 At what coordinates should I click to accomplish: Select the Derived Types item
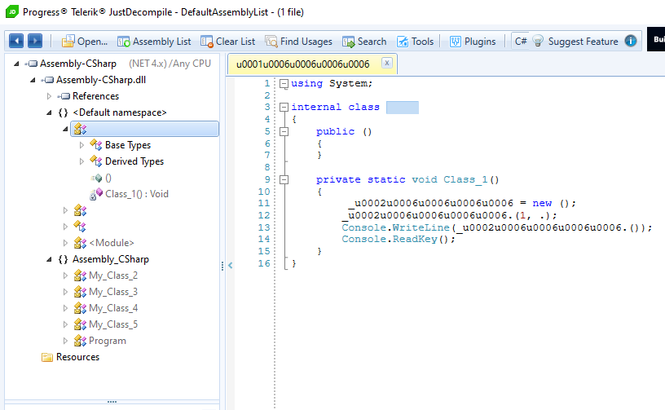(x=134, y=161)
